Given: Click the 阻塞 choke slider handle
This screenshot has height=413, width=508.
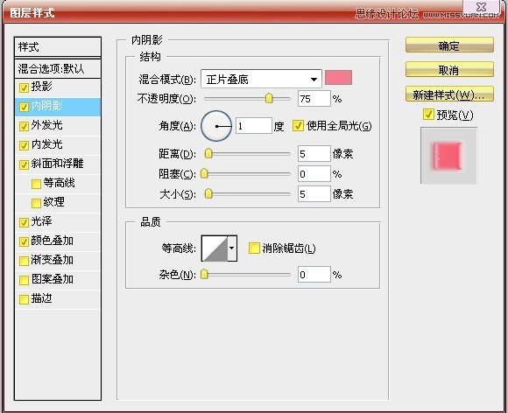Looking at the screenshot, I should (x=204, y=174).
